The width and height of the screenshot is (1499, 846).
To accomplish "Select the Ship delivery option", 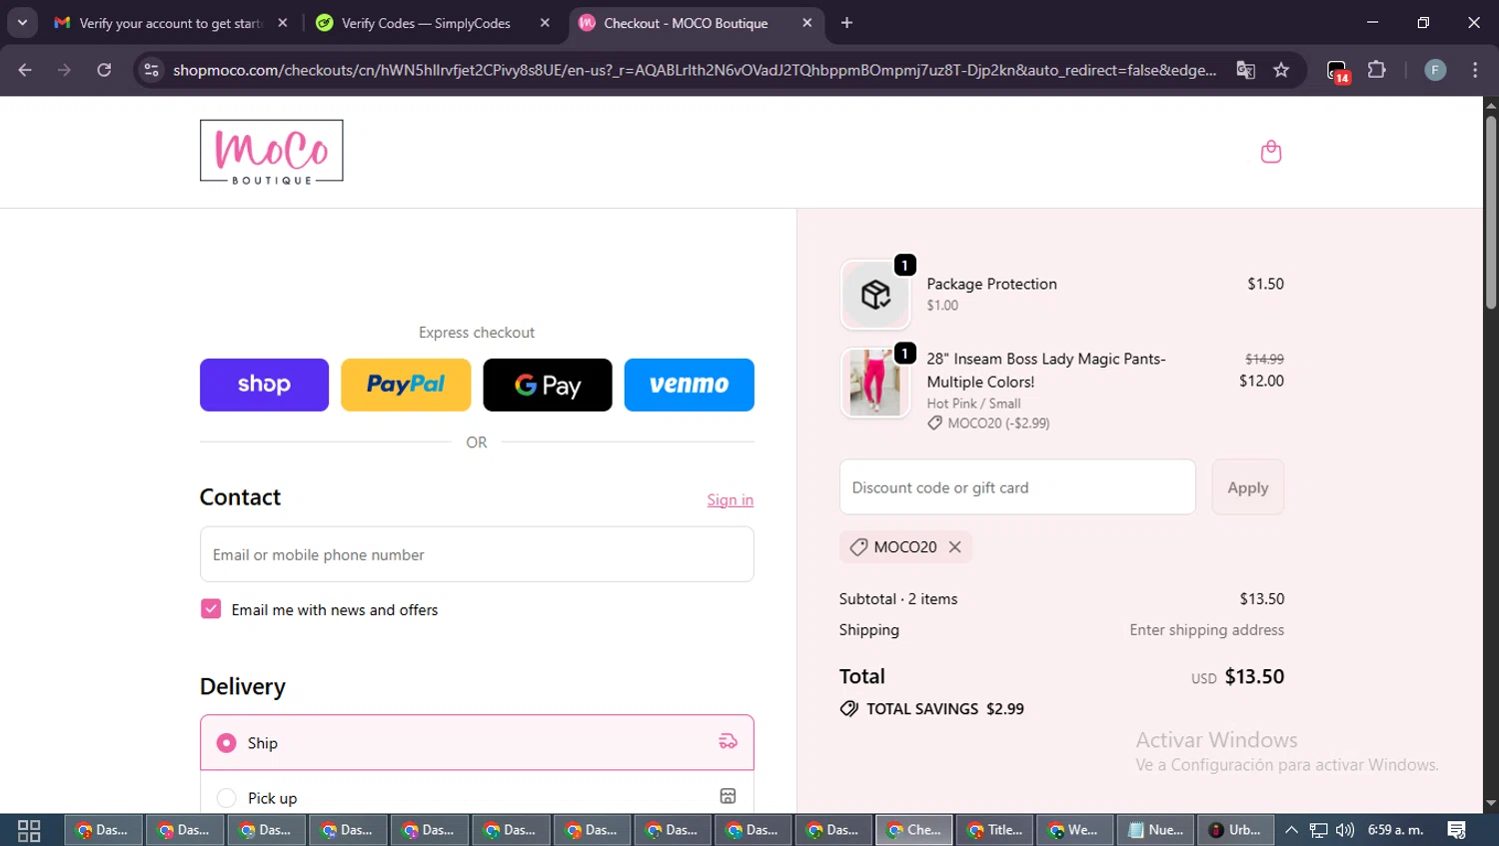I will [227, 743].
